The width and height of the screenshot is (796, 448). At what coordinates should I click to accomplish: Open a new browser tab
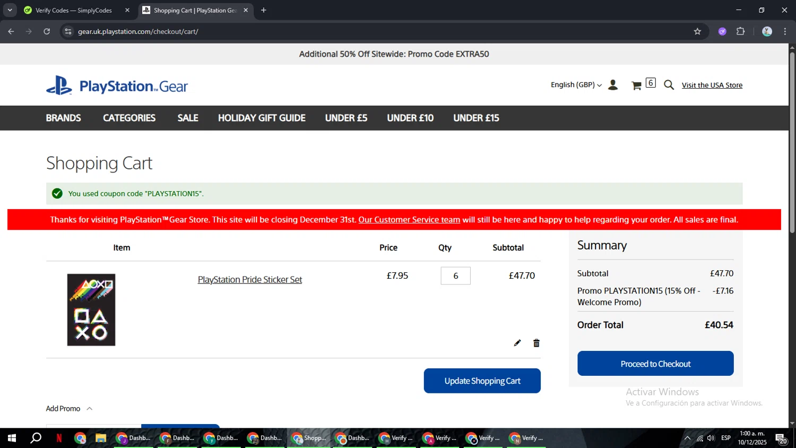pyautogui.click(x=264, y=10)
